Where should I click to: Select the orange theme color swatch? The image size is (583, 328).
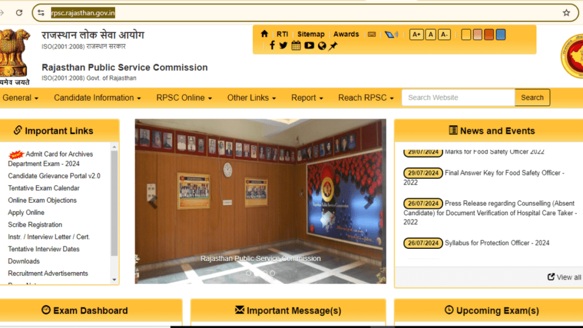coord(489,34)
